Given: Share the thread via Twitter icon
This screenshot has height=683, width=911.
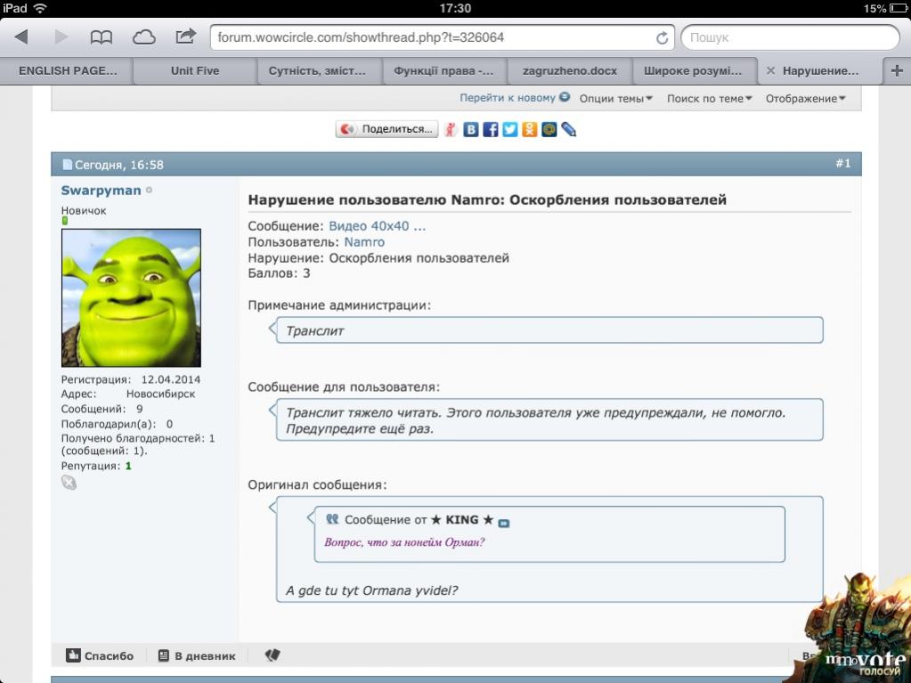Looking at the screenshot, I should [x=509, y=130].
